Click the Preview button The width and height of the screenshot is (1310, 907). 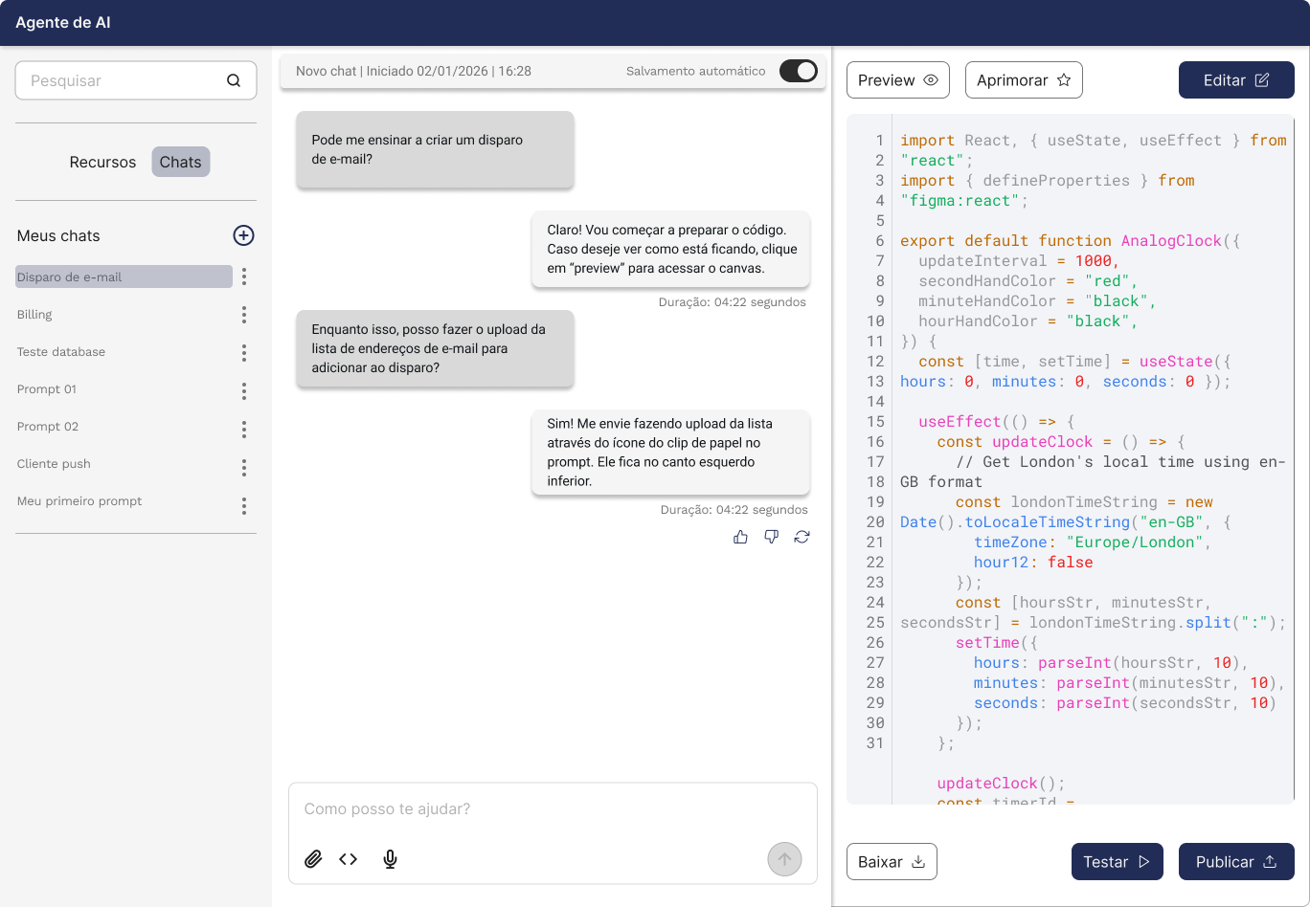[x=898, y=80]
